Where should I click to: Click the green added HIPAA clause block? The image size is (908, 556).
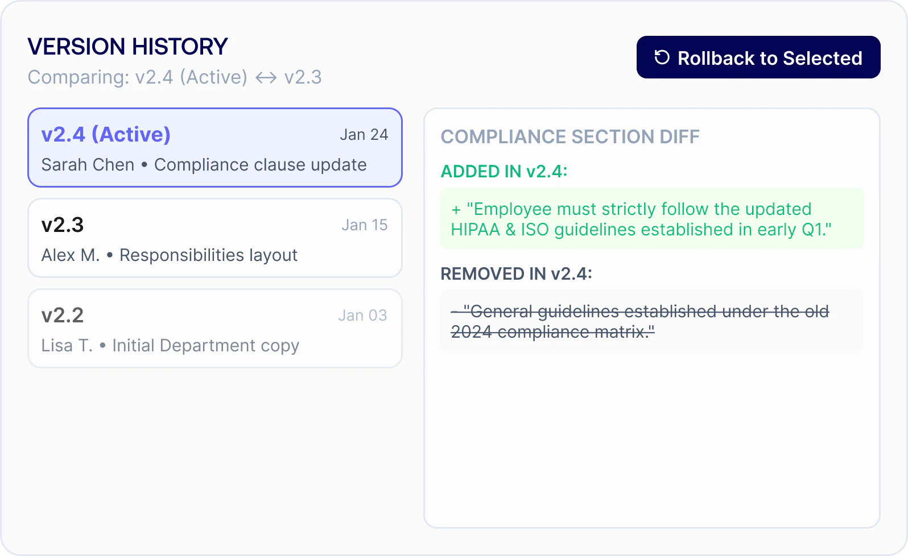click(652, 219)
